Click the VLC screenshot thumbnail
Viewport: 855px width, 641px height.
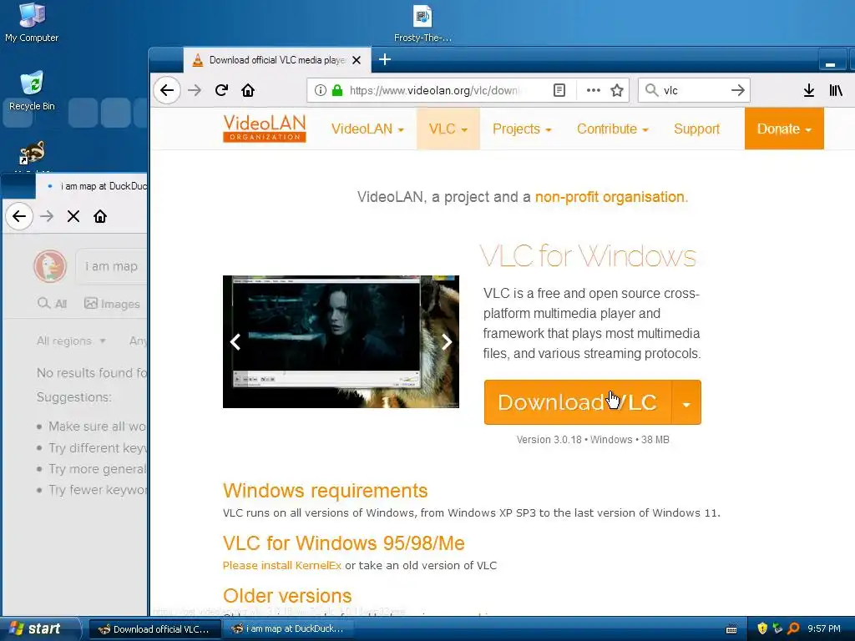pyautogui.click(x=341, y=341)
